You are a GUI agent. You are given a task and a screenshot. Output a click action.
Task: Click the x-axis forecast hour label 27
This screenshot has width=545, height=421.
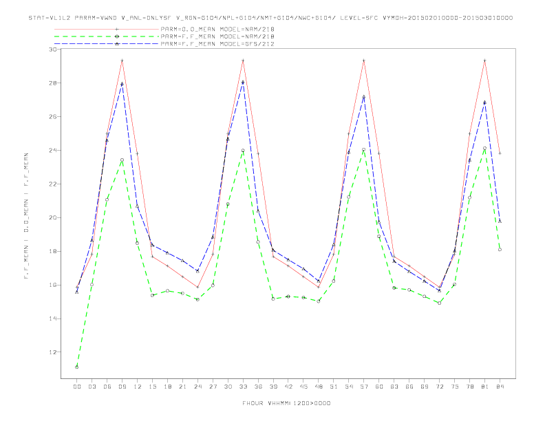[213, 387]
